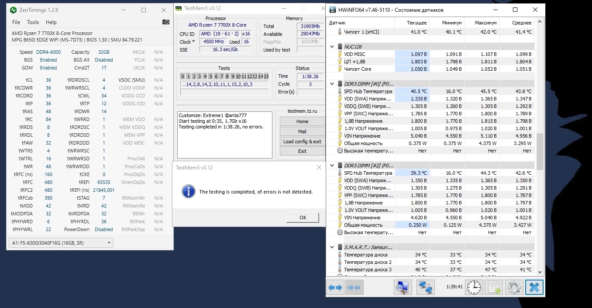
Task: Click Load config & exit button
Action: click(x=302, y=141)
